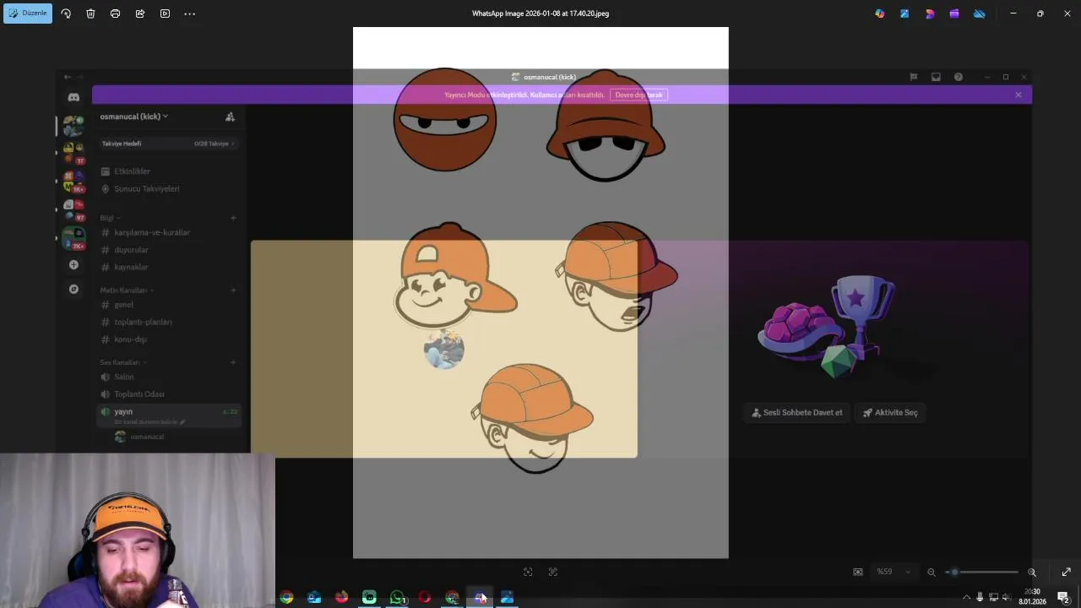Open Google Chrome from the taskbar
The height and width of the screenshot is (608, 1081).
coord(287,598)
